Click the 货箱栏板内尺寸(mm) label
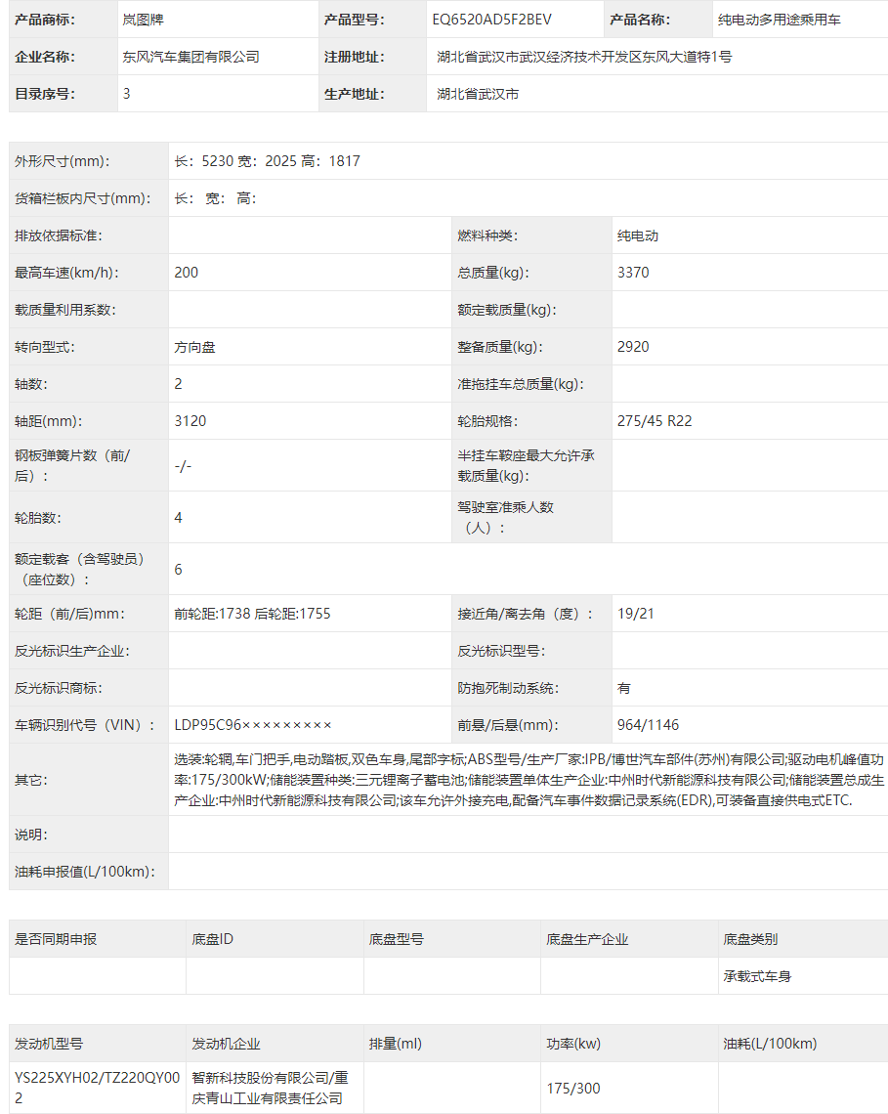 pos(82,198)
